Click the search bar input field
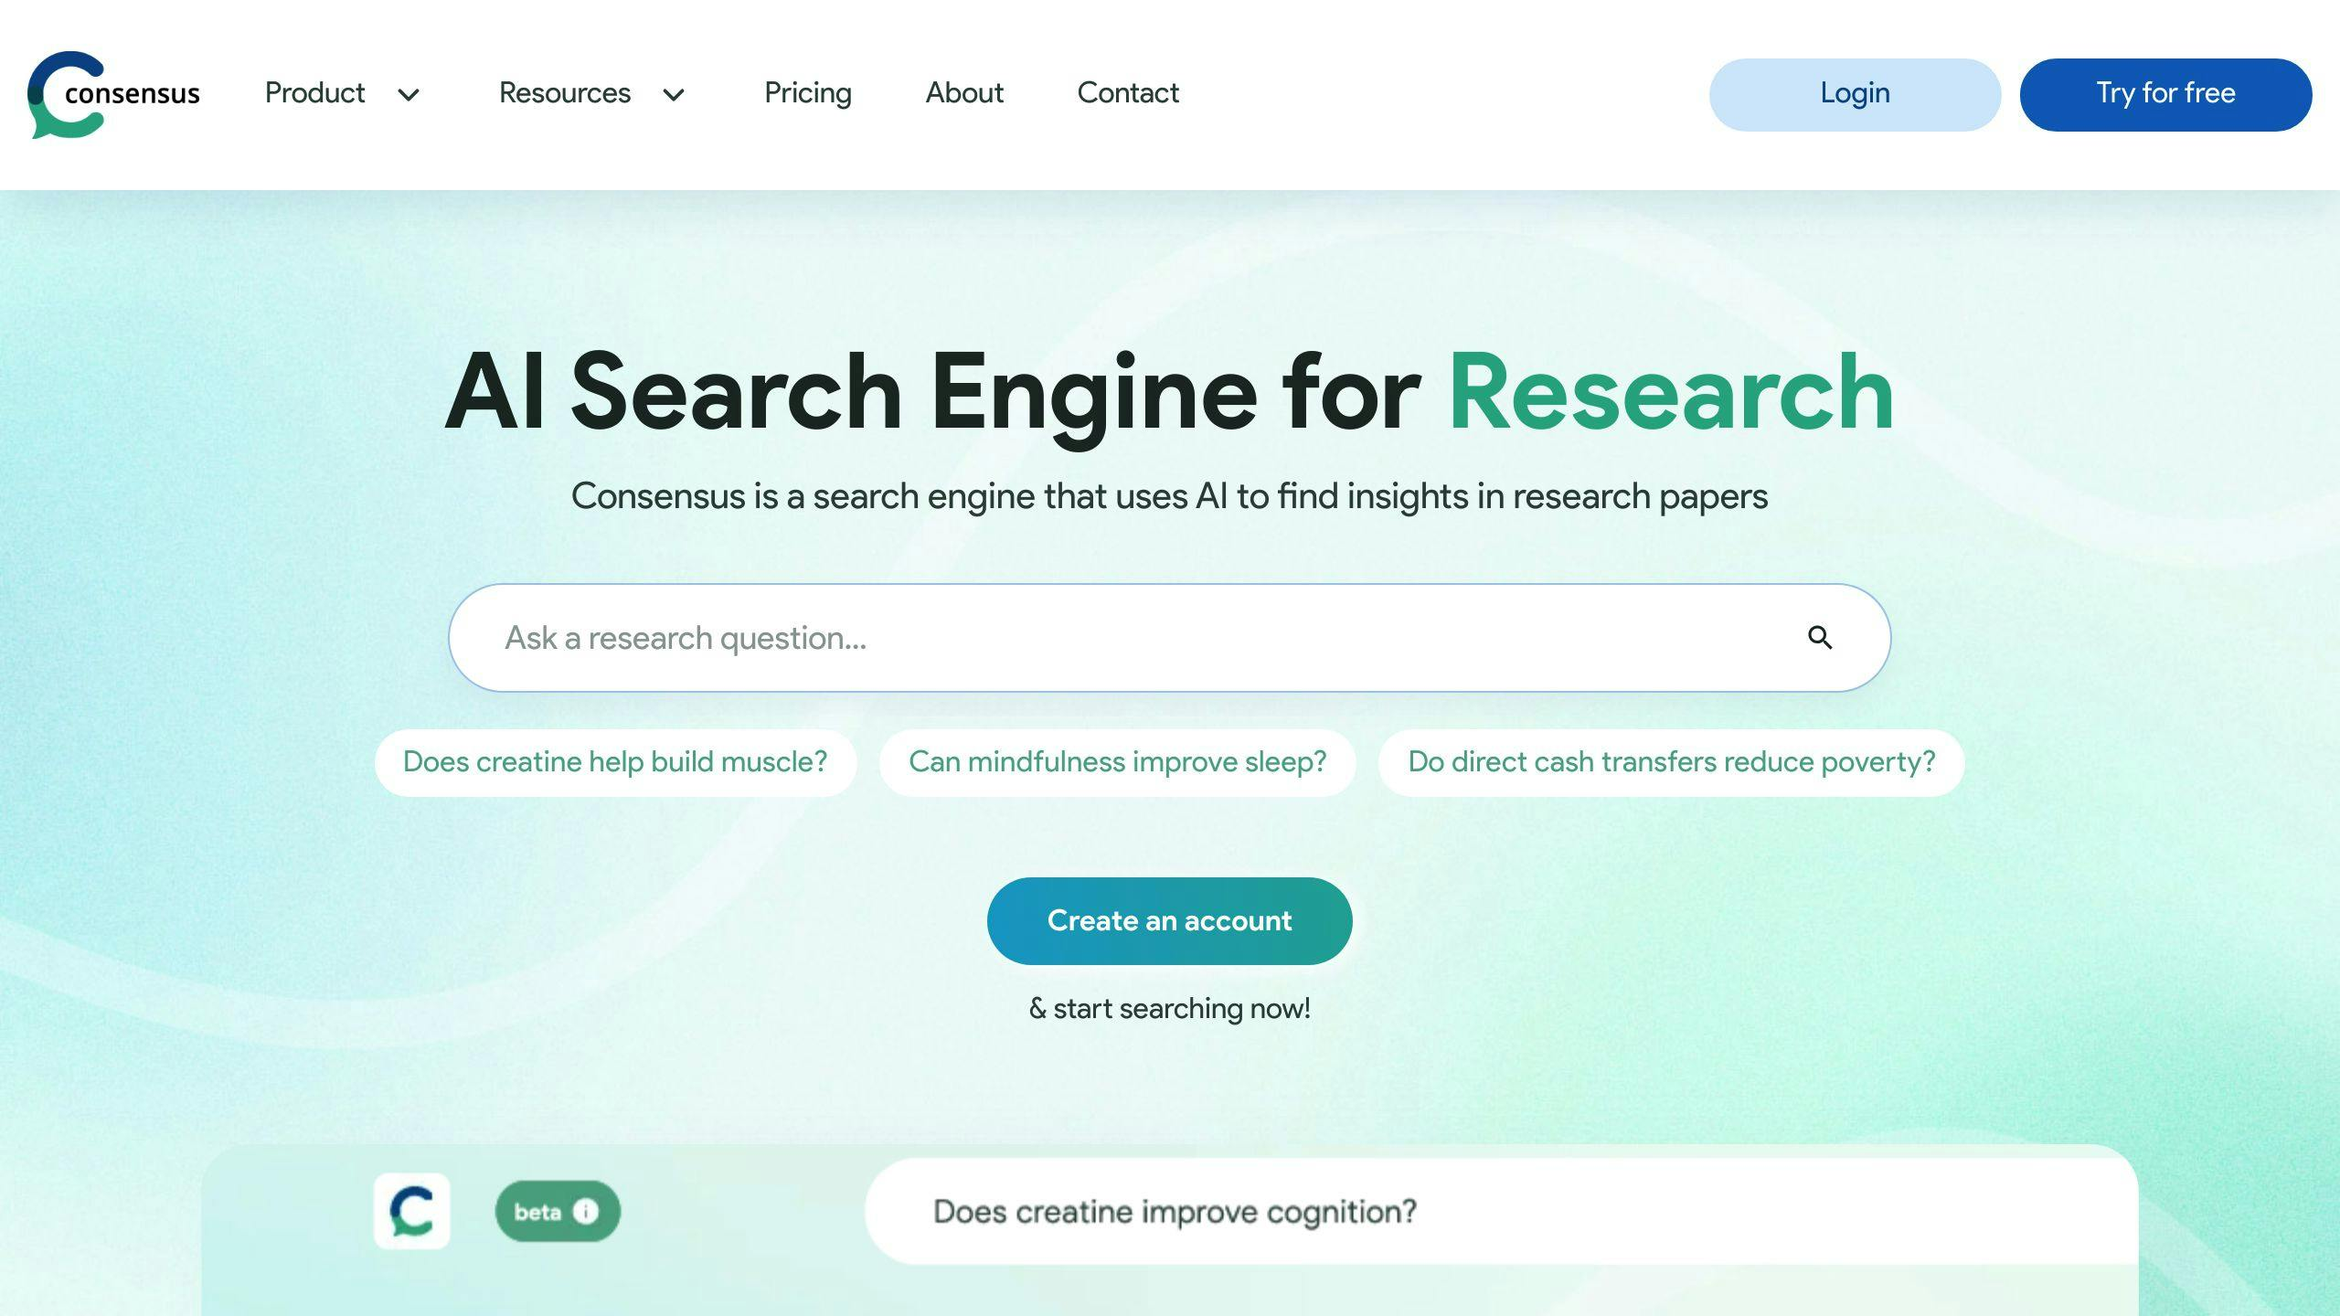This screenshot has height=1316, width=2340. [1170, 636]
